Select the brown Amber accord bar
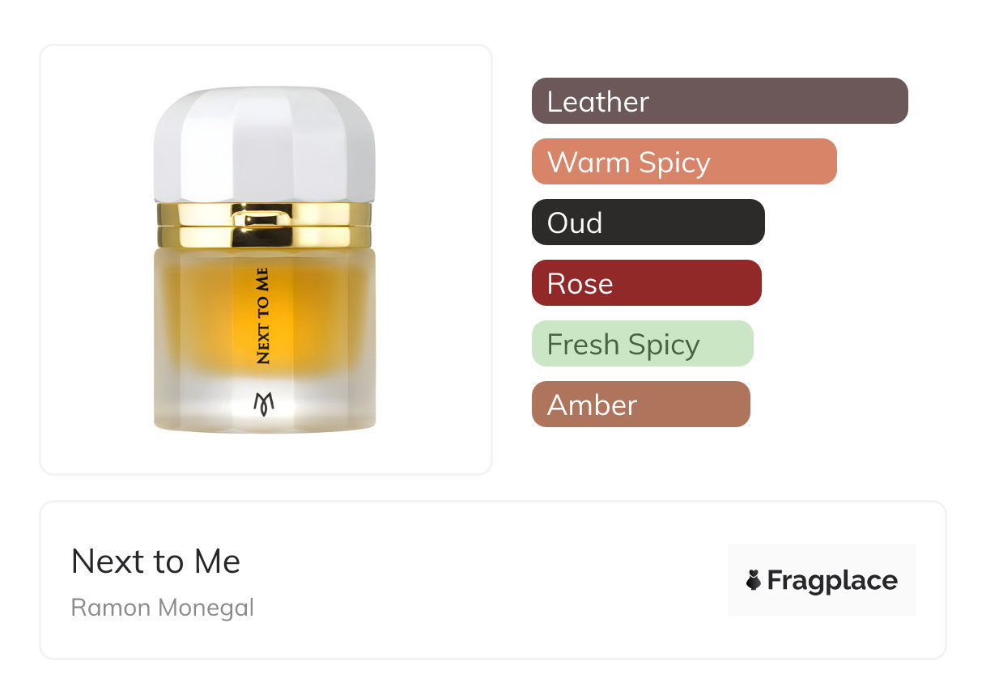The image size is (986, 699). pos(641,405)
